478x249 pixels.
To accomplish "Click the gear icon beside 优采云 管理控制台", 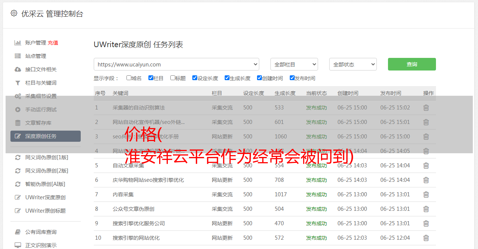I will tap(14, 13).
